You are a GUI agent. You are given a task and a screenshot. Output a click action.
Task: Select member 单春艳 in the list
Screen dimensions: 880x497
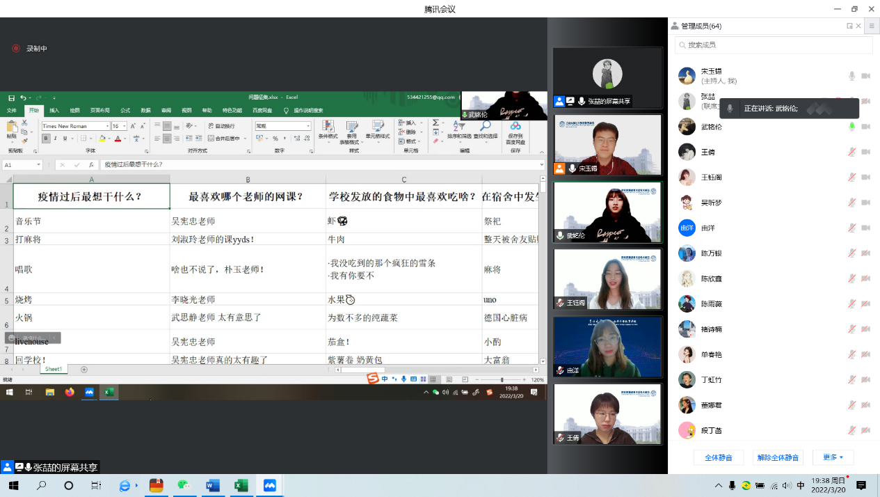point(712,354)
